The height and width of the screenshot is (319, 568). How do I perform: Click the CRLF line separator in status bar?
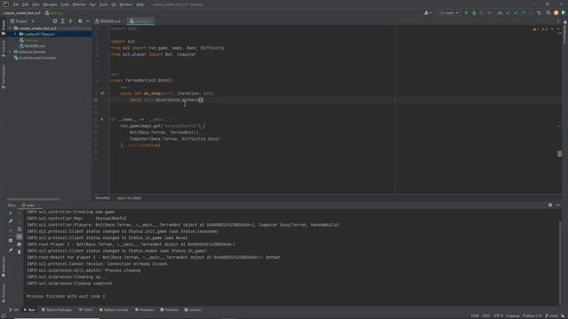click(x=486, y=315)
